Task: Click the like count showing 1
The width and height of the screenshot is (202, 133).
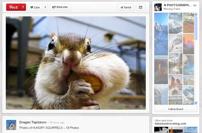Action: (x=45, y=7)
